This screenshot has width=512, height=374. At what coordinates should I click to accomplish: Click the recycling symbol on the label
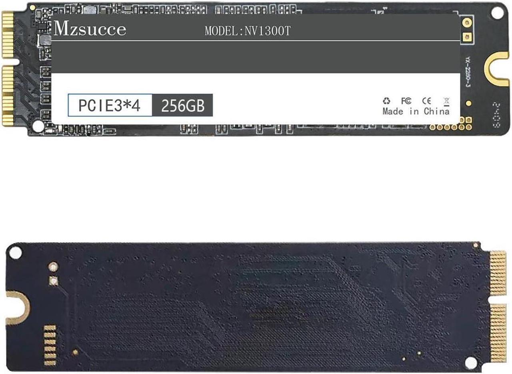(386, 101)
